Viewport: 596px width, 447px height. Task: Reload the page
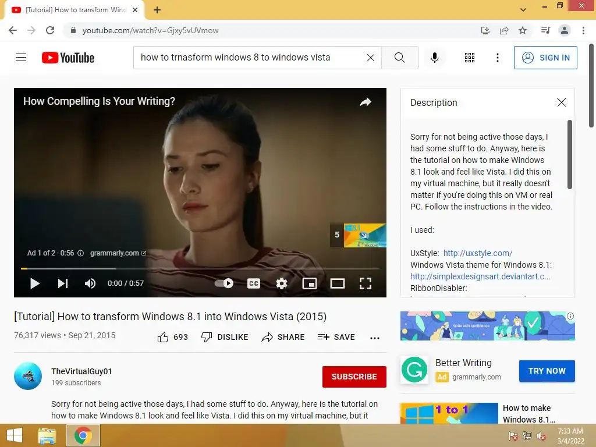50,30
